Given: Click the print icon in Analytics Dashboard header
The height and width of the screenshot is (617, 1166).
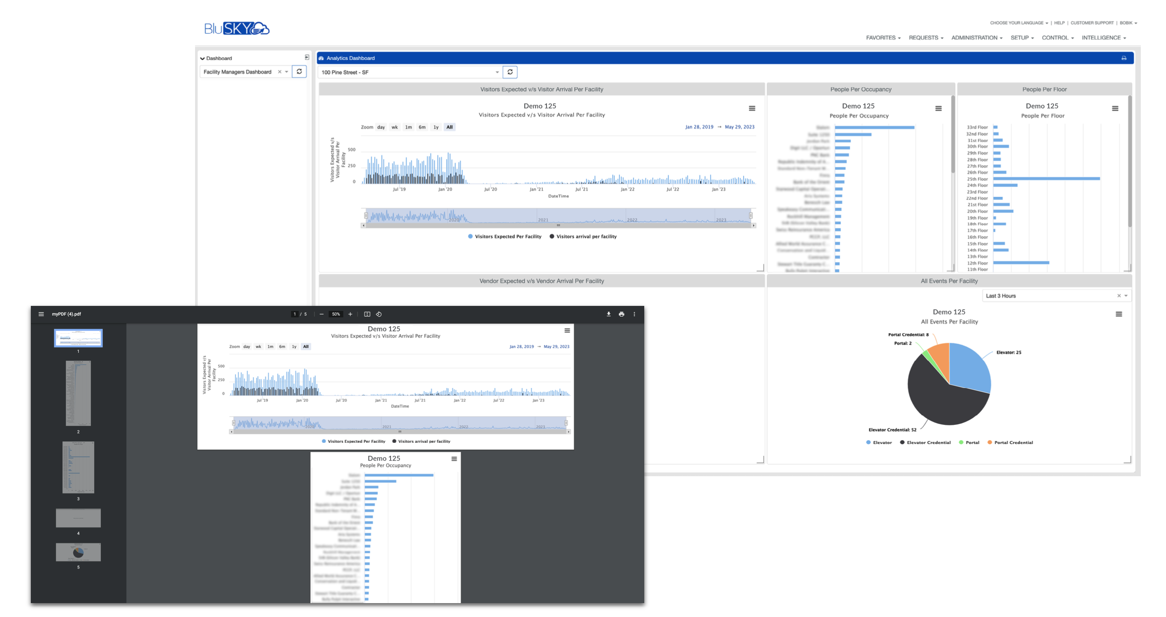Looking at the screenshot, I should point(1123,58).
